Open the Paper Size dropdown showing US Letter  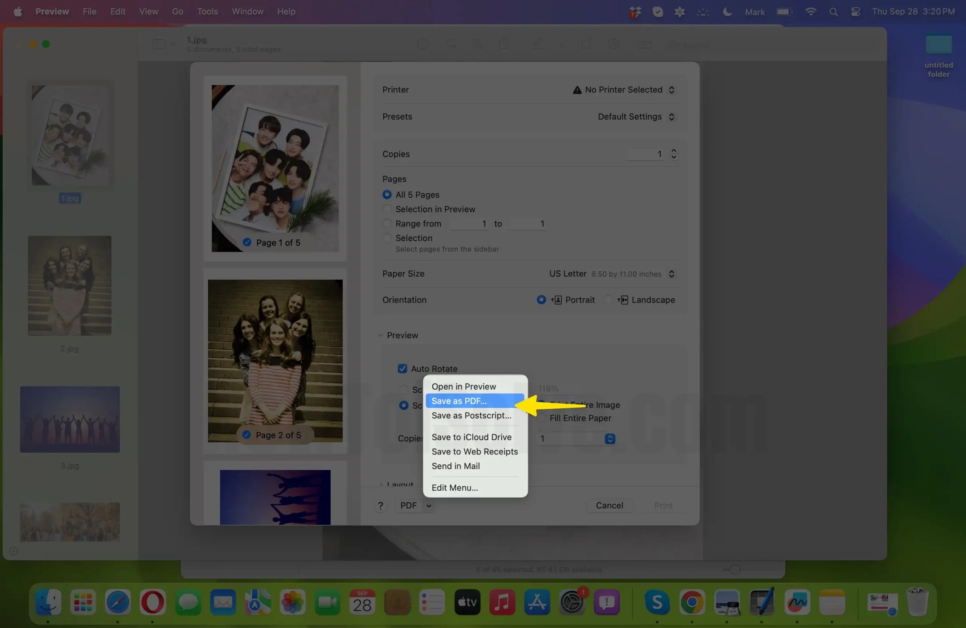click(672, 274)
